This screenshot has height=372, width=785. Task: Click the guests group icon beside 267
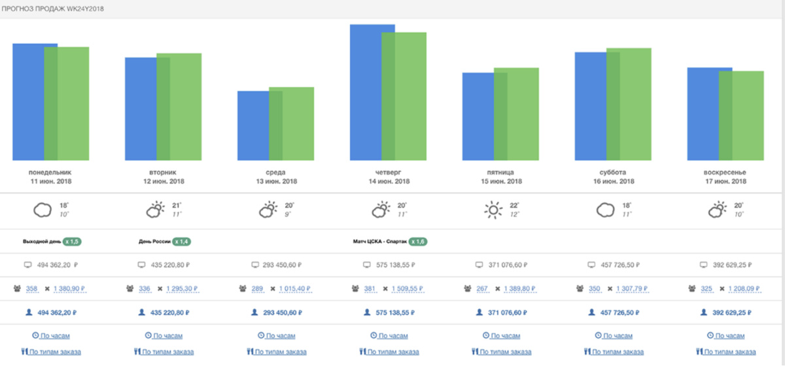[468, 288]
